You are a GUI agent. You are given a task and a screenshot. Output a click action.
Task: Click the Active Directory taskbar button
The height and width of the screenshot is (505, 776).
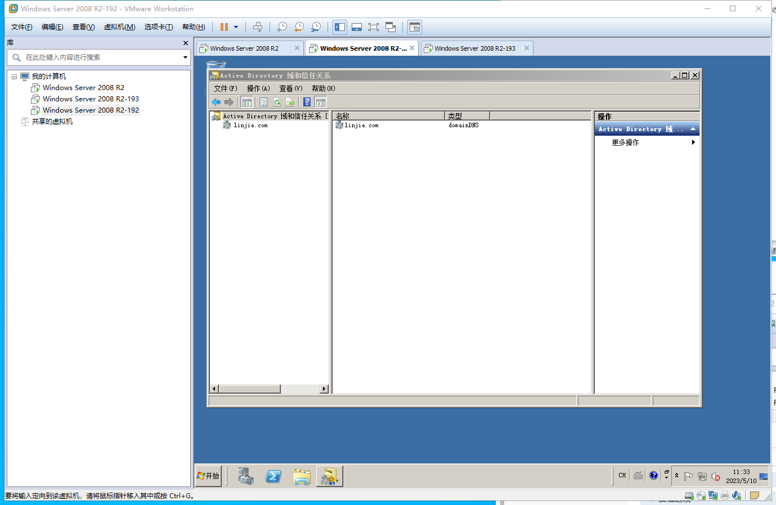coord(330,476)
